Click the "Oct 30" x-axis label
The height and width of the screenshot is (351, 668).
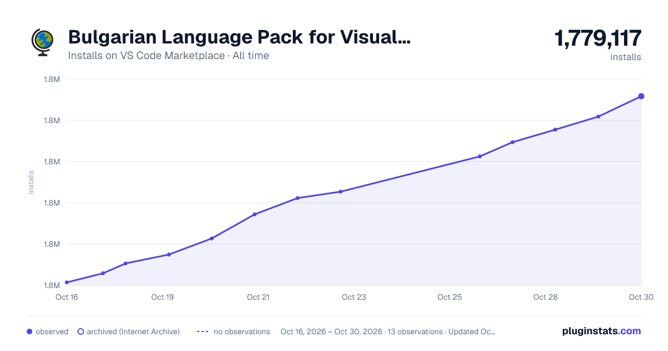[x=641, y=297]
